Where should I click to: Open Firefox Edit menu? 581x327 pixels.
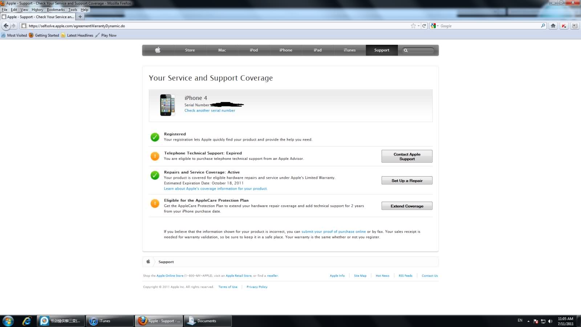[x=14, y=10]
